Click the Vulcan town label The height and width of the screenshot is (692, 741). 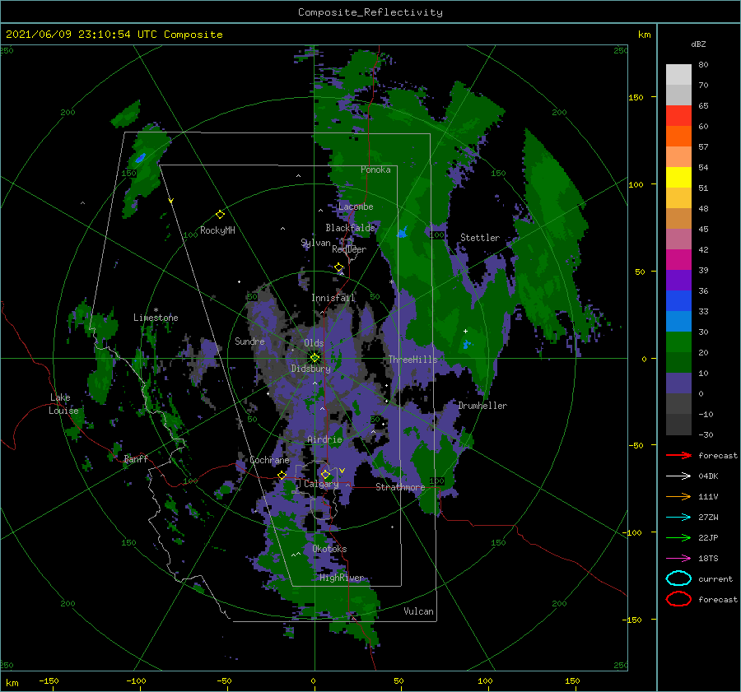[x=418, y=611]
